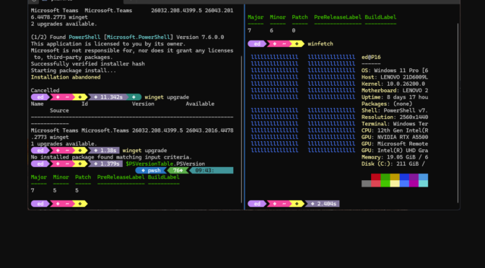Click the pale yellow swatch in winfetch palette
This screenshot has width=485, height=268.
click(x=395, y=184)
